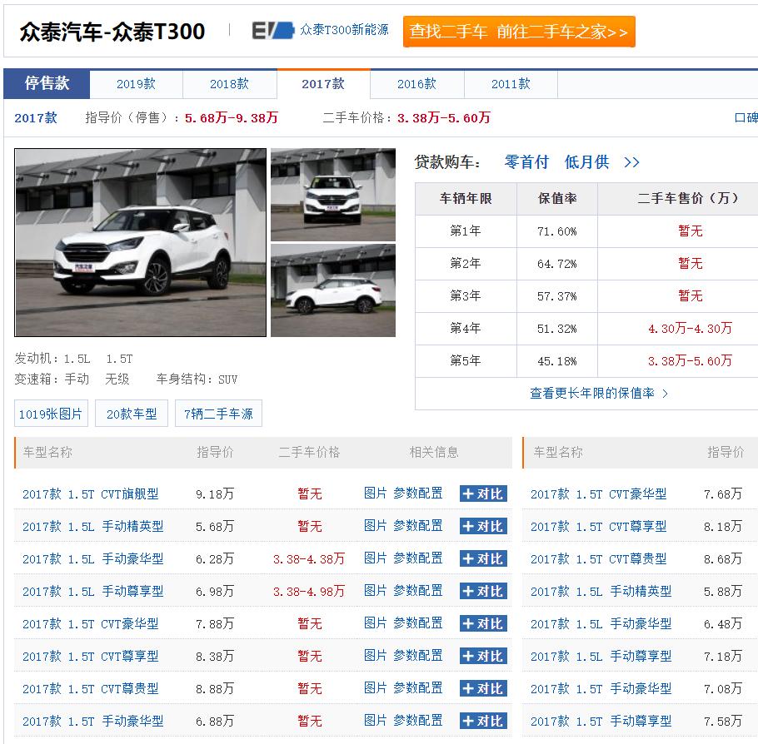Open the 停售款 tab

coord(46,84)
